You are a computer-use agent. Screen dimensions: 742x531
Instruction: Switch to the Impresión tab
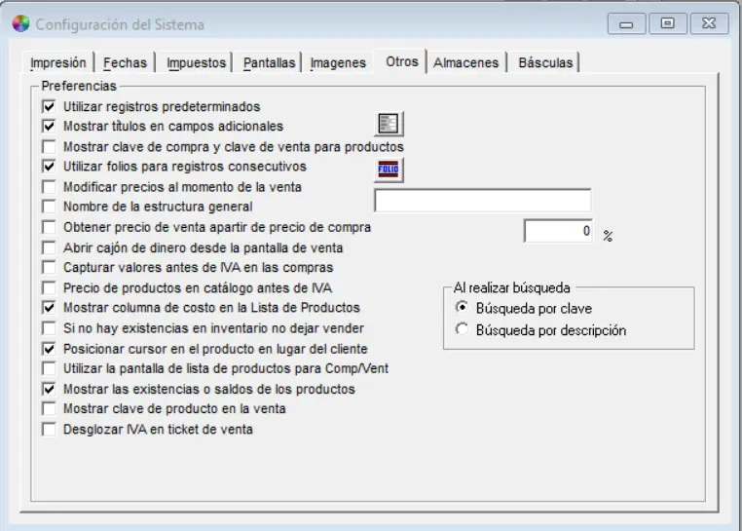pyautogui.click(x=58, y=63)
